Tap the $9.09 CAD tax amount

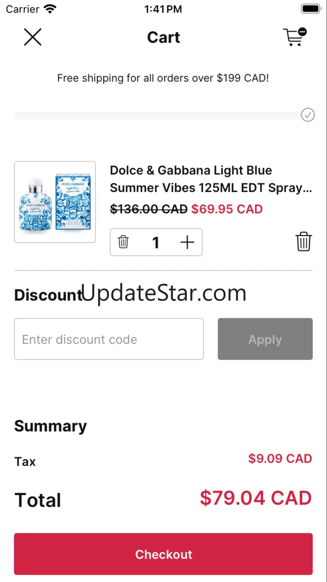280,459
